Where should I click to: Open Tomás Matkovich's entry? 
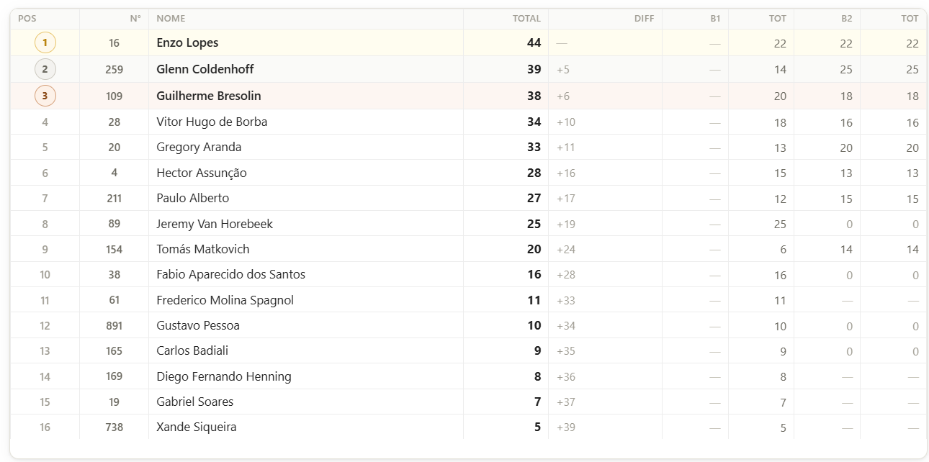pyautogui.click(x=202, y=249)
